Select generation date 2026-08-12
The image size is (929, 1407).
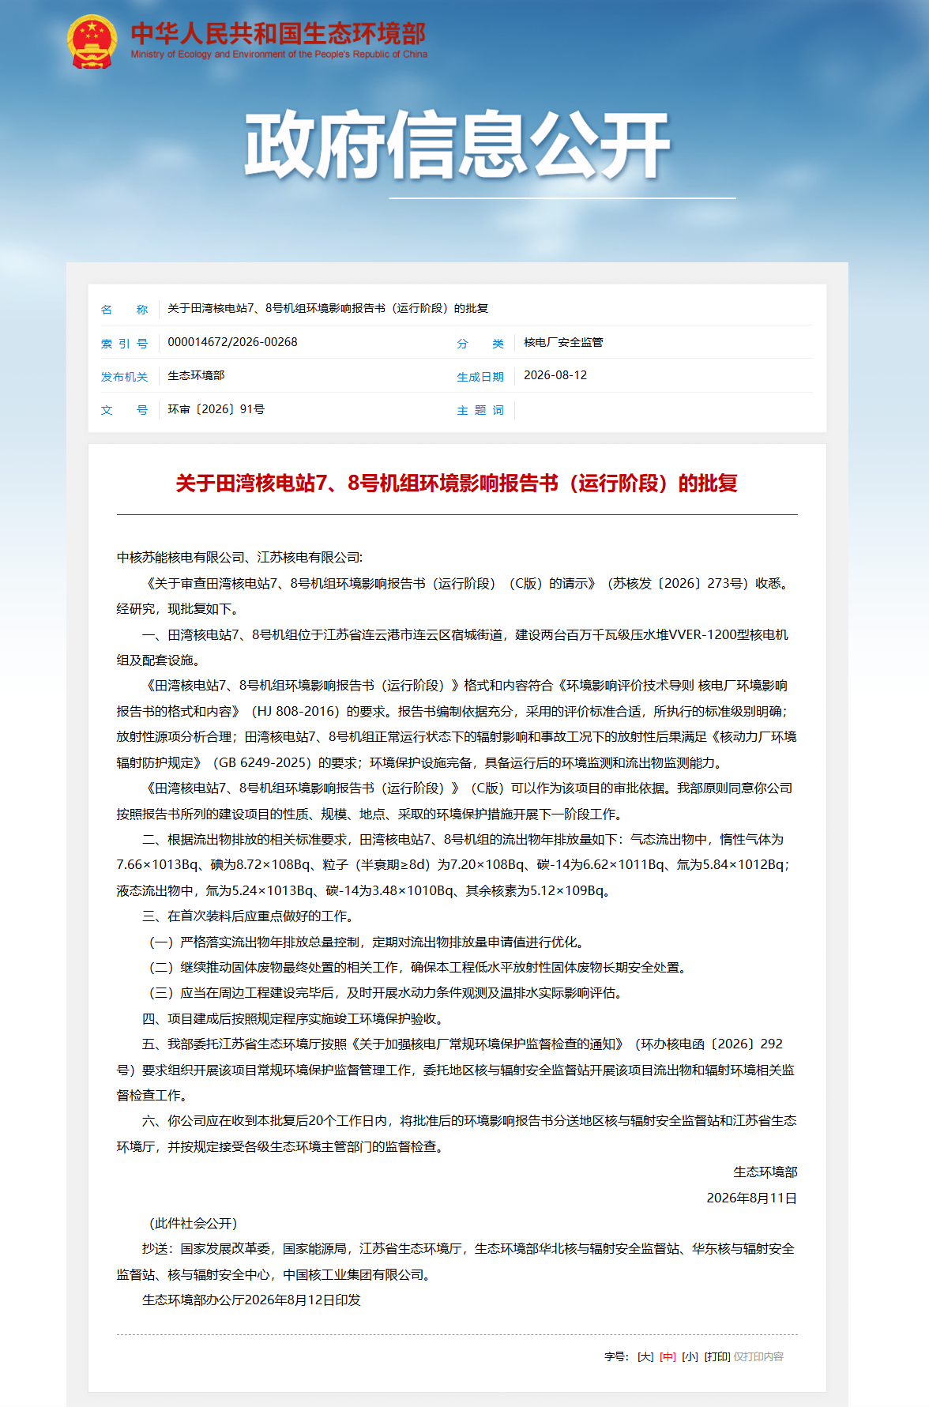(x=555, y=375)
